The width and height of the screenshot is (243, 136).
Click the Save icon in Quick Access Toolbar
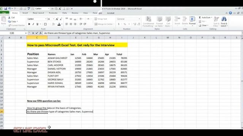click(6, 9)
